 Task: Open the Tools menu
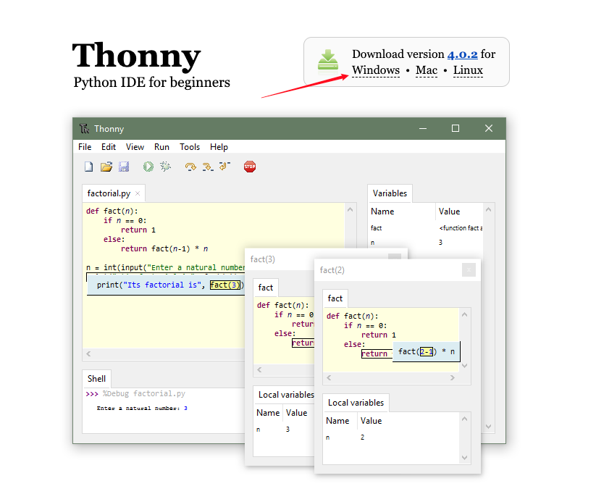pos(190,147)
